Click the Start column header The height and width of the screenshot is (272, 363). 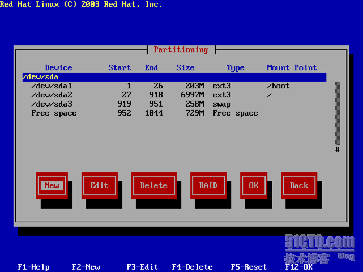pyautogui.click(x=119, y=67)
